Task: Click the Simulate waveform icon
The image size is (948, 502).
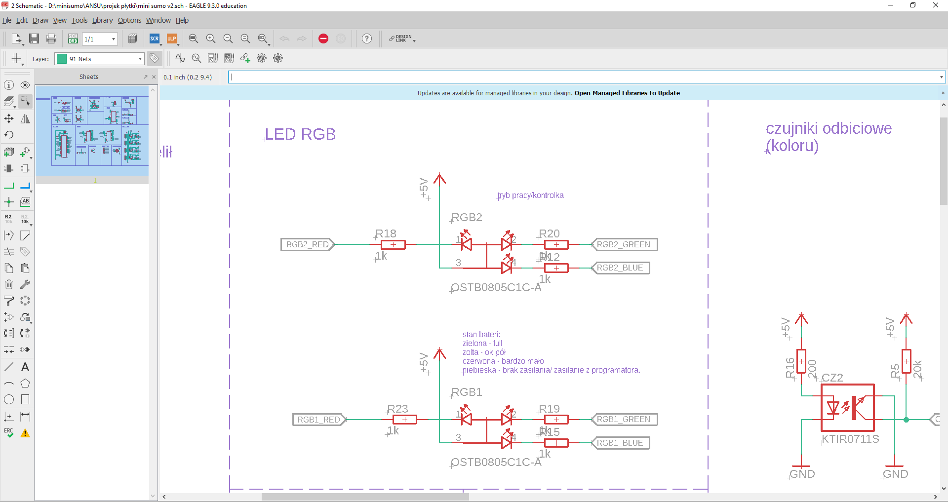Action: coord(180,58)
